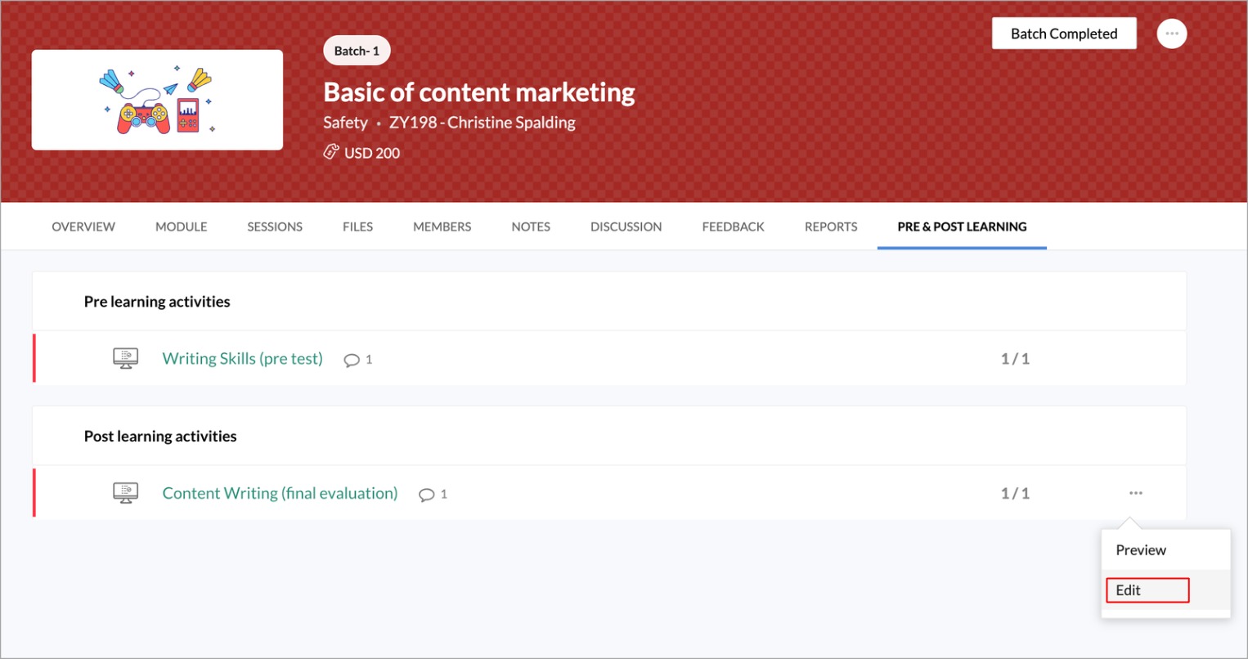
Task: Choose Preview in the popup menu
Action: pyautogui.click(x=1141, y=550)
